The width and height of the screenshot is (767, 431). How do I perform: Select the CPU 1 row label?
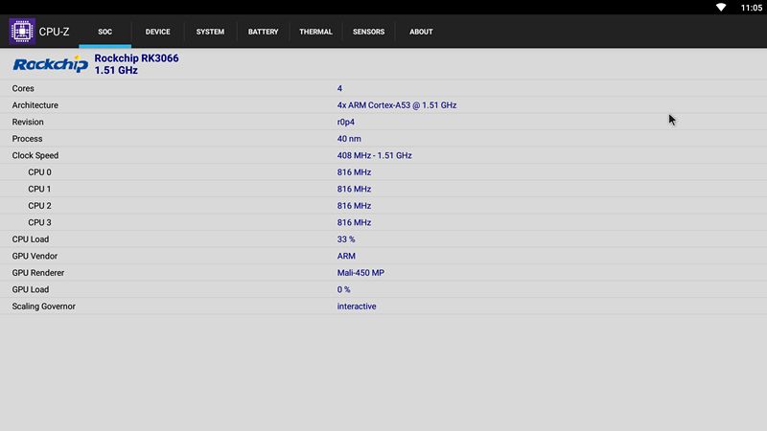[x=39, y=189]
